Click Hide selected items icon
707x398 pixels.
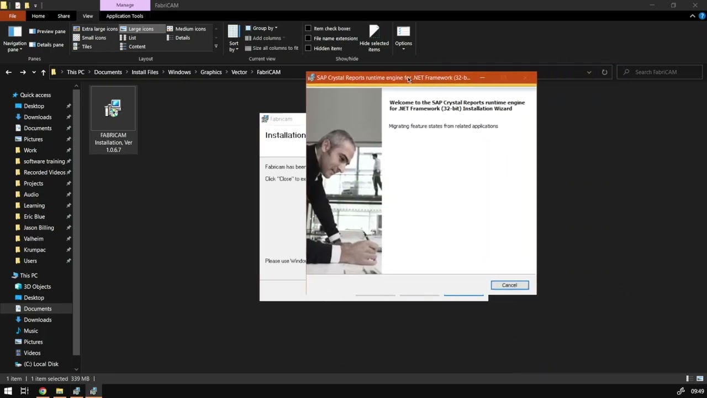tap(374, 39)
